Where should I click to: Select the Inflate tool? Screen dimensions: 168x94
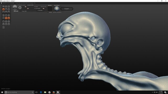(x=3, y=12)
